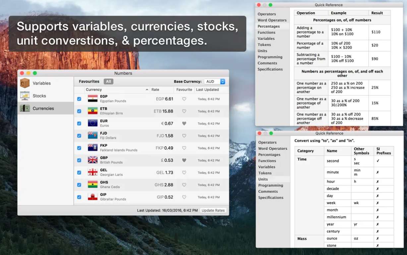Select Units in lower Quick Reference sidebar
This screenshot has height=255, width=407.
263,179
